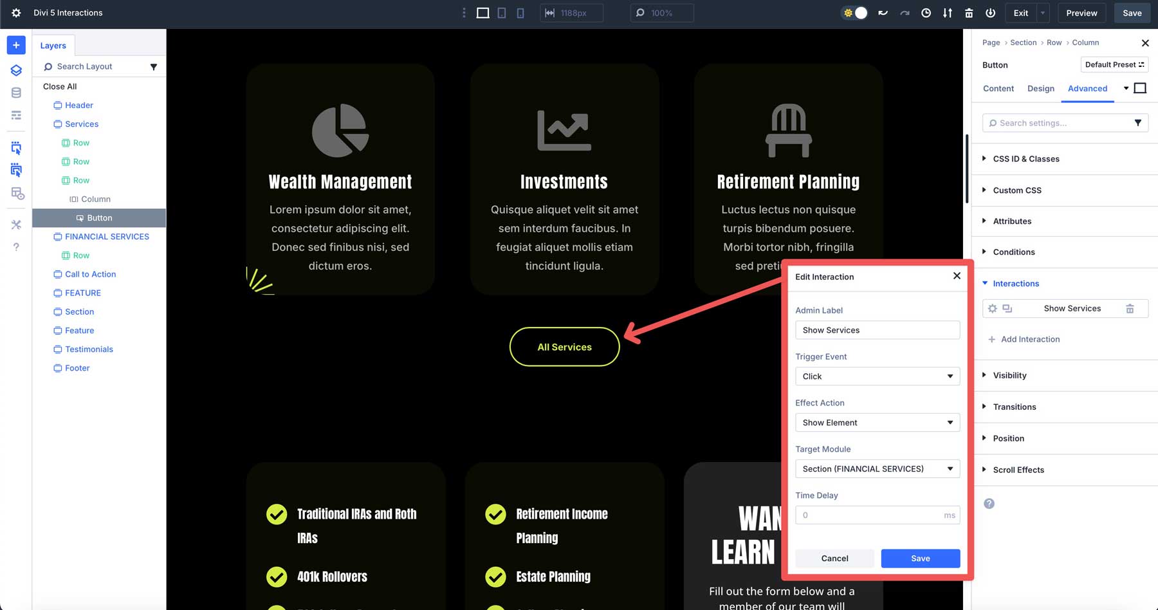
Task: Select the wrench tools icon in sidebar
Action: tap(16, 224)
